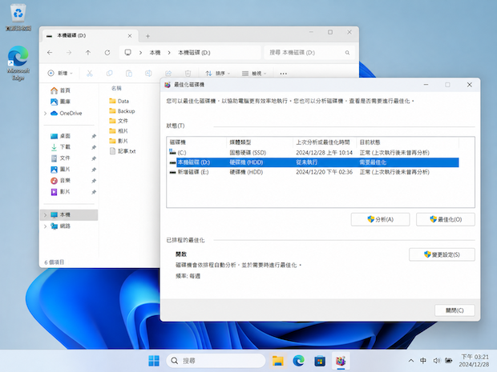Click the Cut scissors icon in Explorer toolbar
Screen dimensions: 497x372
point(90,74)
